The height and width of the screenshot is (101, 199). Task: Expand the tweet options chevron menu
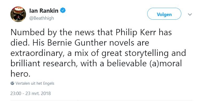pyautogui.click(x=190, y=15)
